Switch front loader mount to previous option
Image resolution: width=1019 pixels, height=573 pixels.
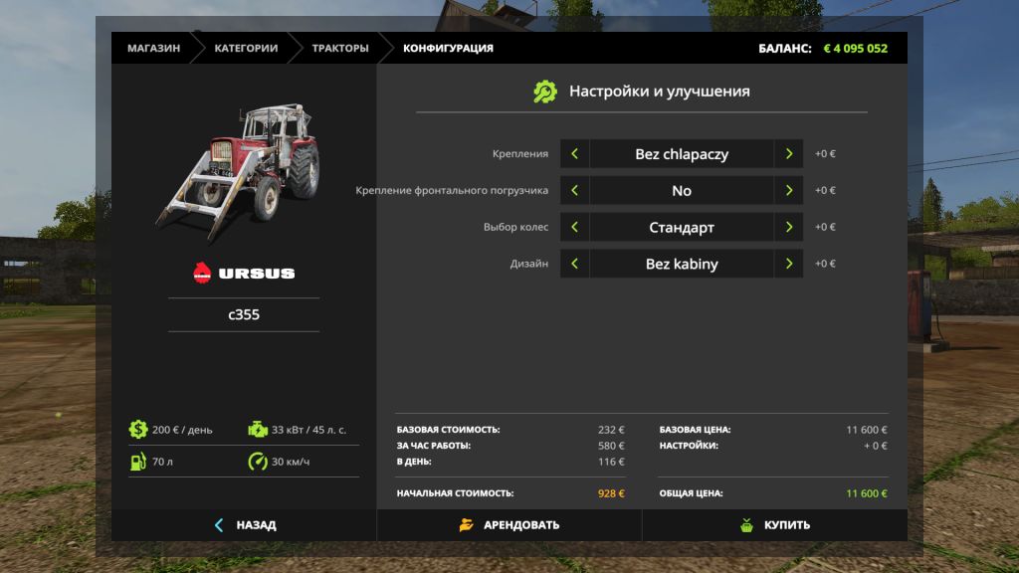point(574,190)
